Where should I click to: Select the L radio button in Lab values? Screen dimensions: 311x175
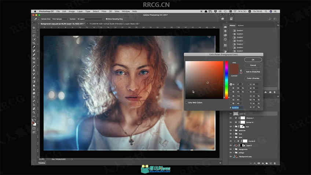[248, 84]
